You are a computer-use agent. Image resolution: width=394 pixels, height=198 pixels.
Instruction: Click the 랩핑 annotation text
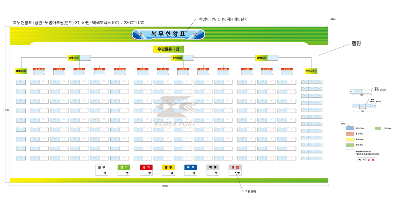(x=356, y=43)
